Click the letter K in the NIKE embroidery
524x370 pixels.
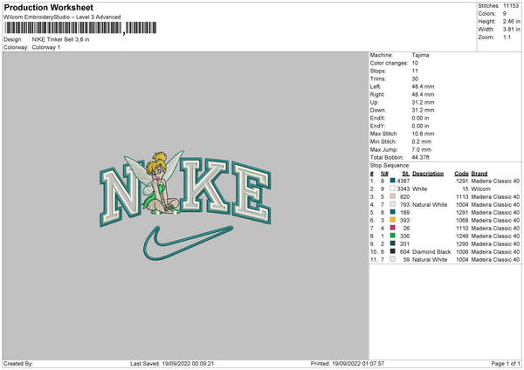click(x=205, y=185)
